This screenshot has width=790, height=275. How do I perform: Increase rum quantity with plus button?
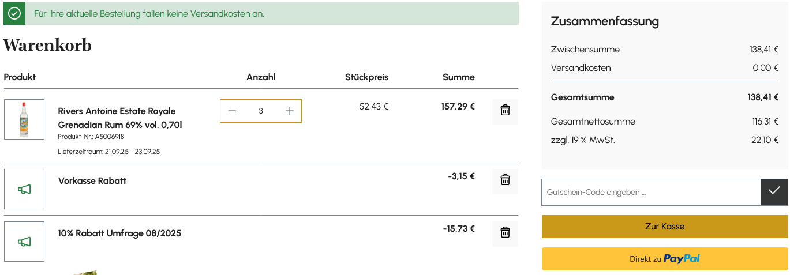coord(290,111)
